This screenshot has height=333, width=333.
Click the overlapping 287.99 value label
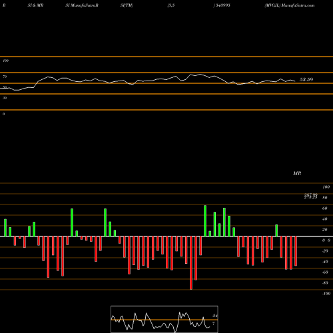311,194
